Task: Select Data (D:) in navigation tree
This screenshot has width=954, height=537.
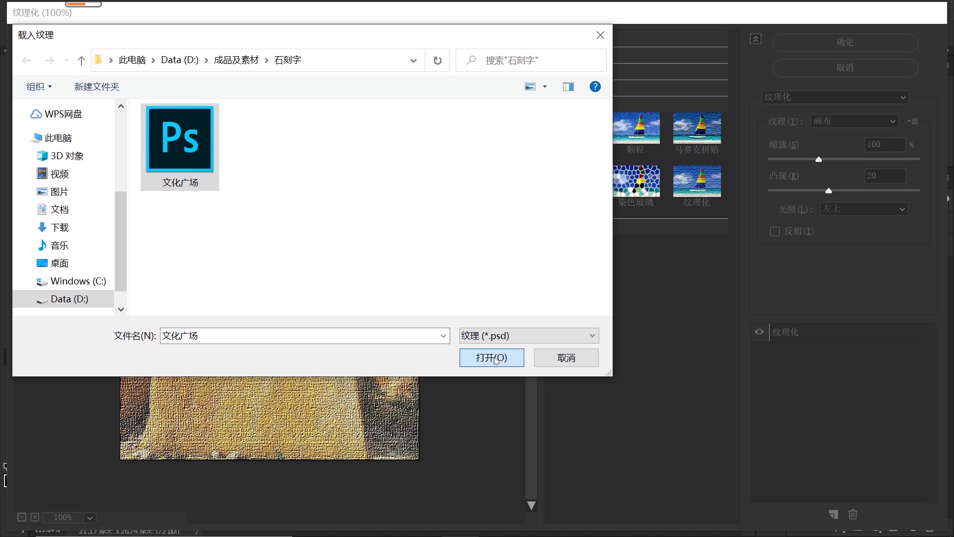Action: (69, 299)
